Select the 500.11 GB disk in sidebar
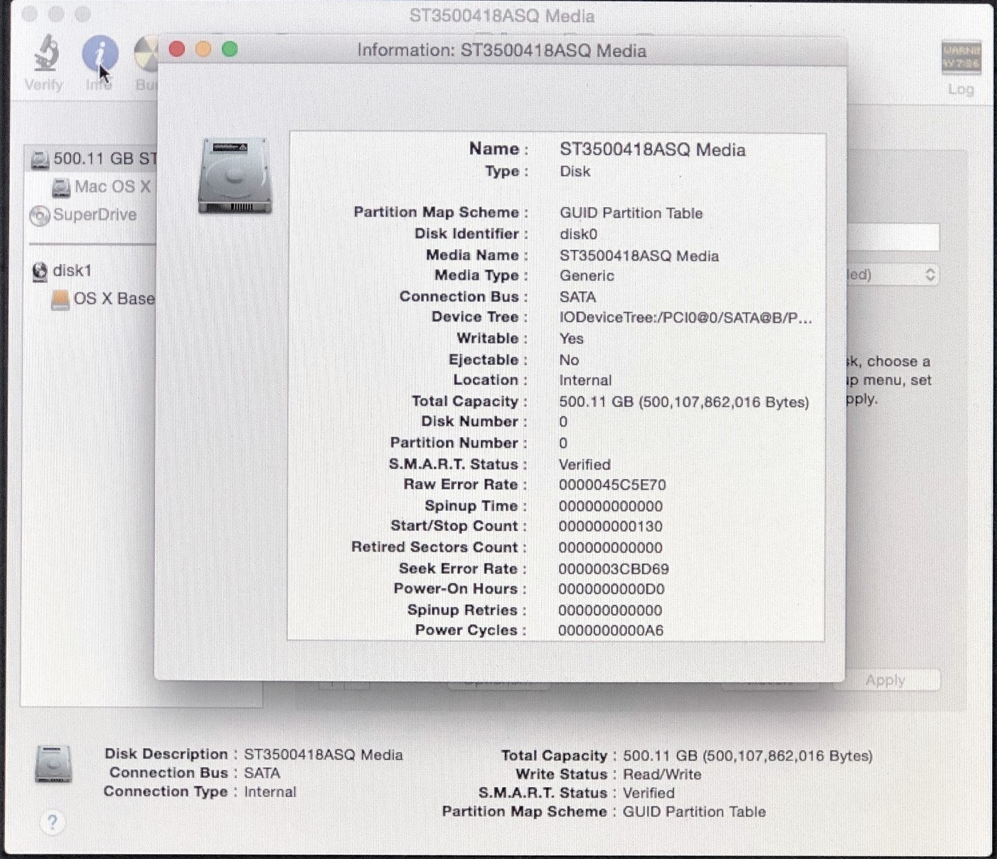This screenshot has height=859, width=997. pyautogui.click(x=92, y=159)
